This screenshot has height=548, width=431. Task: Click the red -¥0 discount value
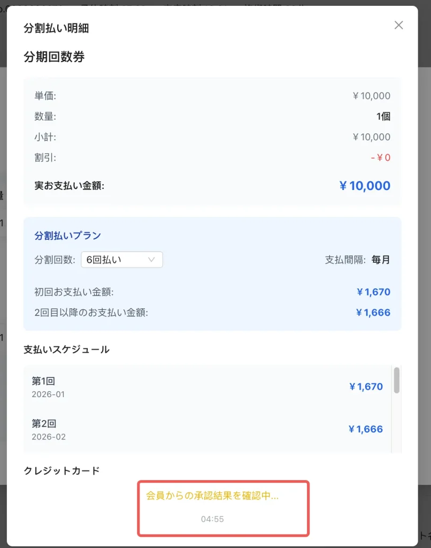coord(380,158)
